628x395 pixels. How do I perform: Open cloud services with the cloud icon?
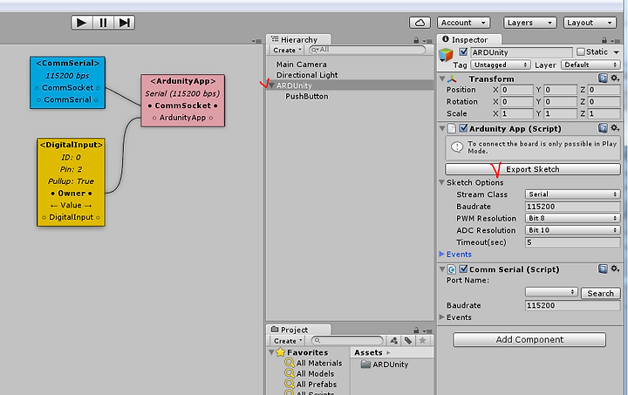420,23
